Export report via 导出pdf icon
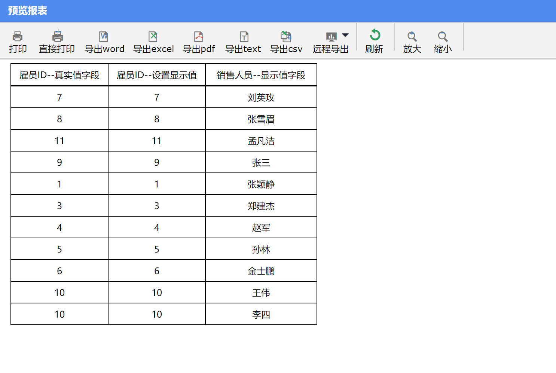Screen dimensions: 556x373 tap(199, 37)
